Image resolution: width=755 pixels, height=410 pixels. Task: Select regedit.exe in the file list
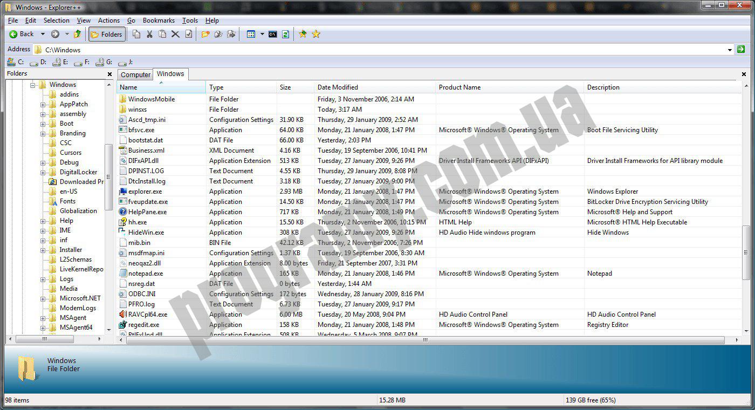point(143,325)
